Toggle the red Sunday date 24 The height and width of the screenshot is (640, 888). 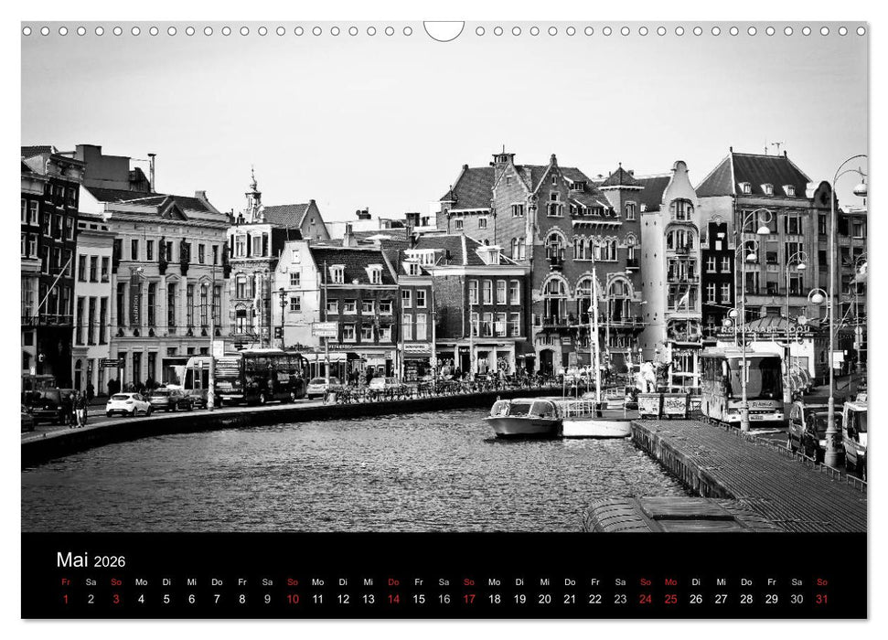pyautogui.click(x=647, y=602)
